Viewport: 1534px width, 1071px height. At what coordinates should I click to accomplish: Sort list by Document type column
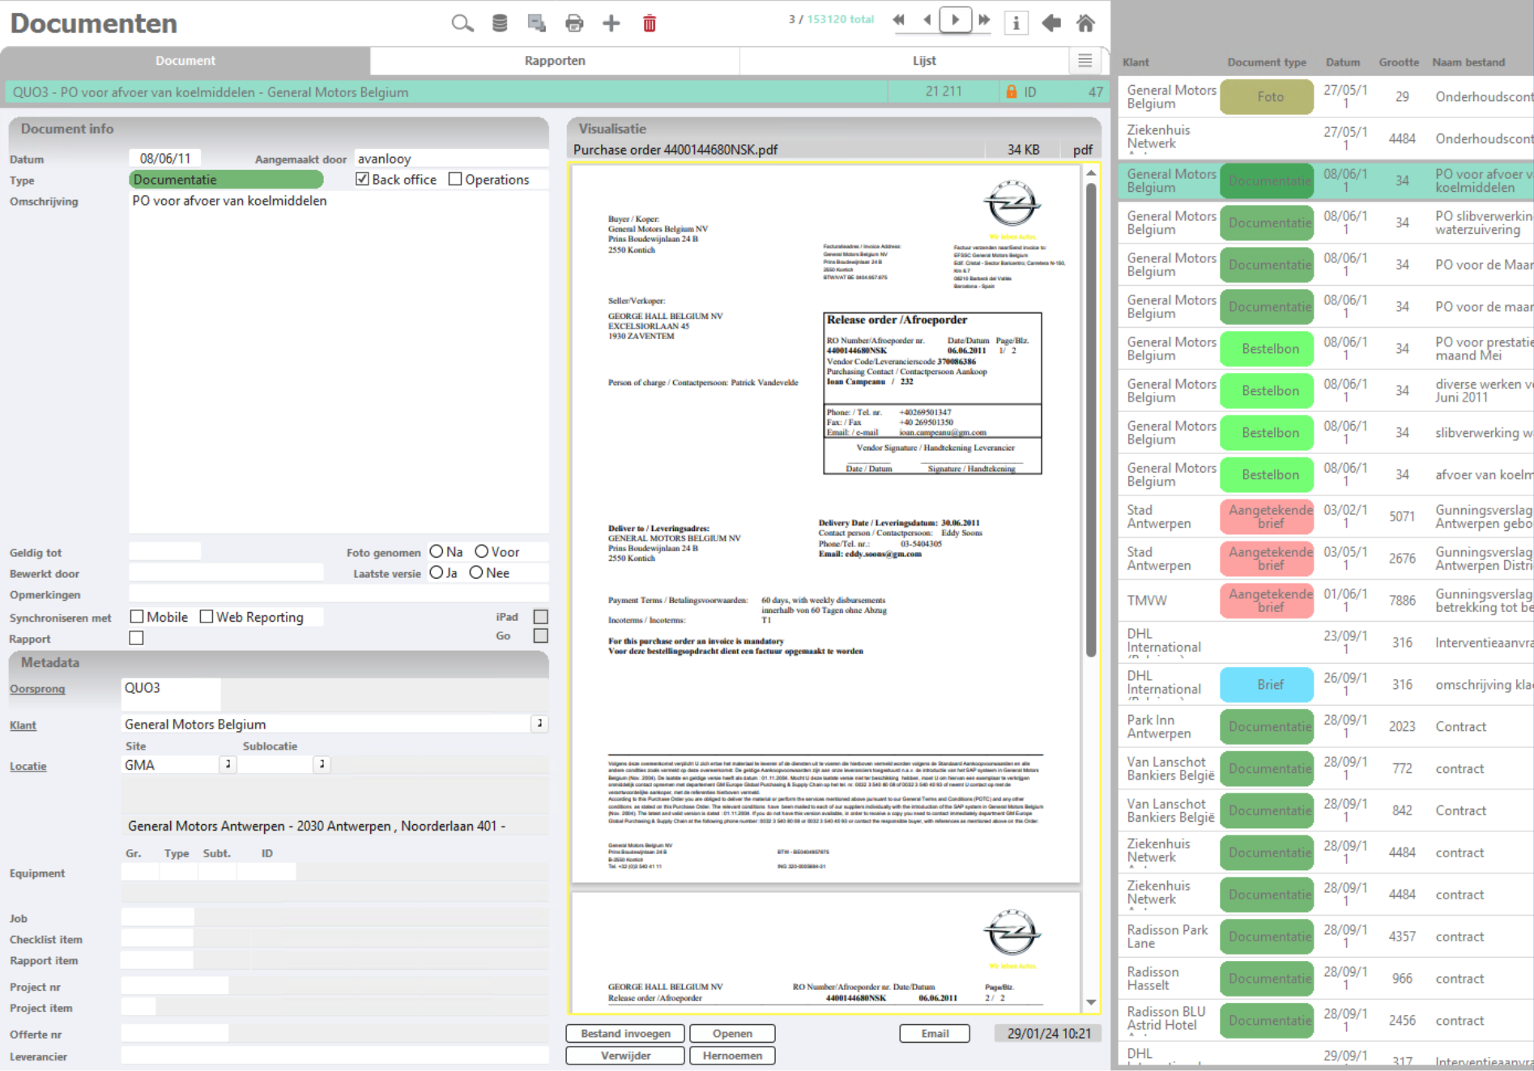tap(1267, 62)
